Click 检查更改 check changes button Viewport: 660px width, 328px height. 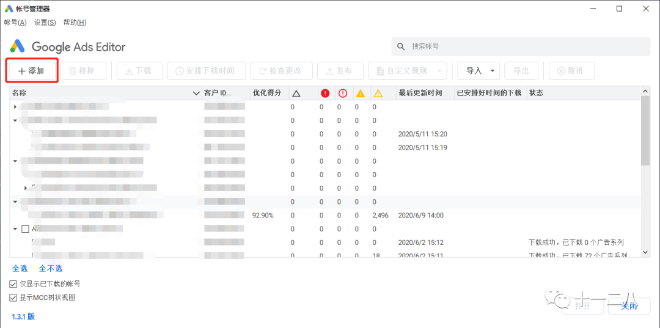282,71
